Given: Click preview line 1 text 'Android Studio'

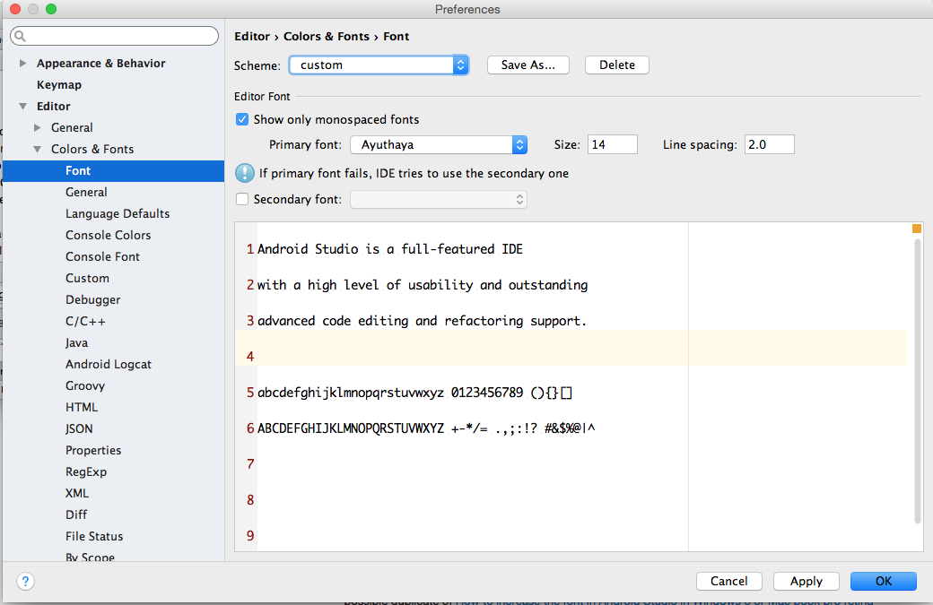Looking at the screenshot, I should pyautogui.click(x=308, y=249).
